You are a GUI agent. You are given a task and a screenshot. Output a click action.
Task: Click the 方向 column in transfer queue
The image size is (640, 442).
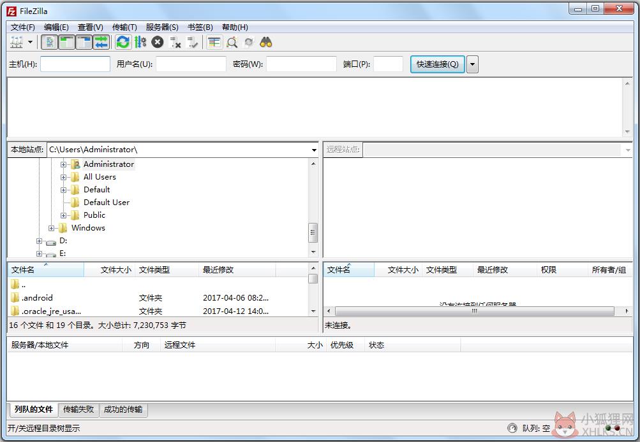[141, 345]
